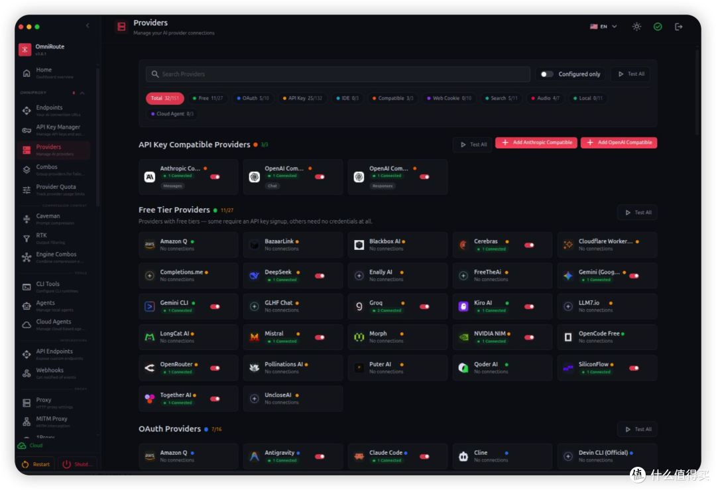
Task: Filter by OAuth 5/10 providers
Action: point(253,98)
